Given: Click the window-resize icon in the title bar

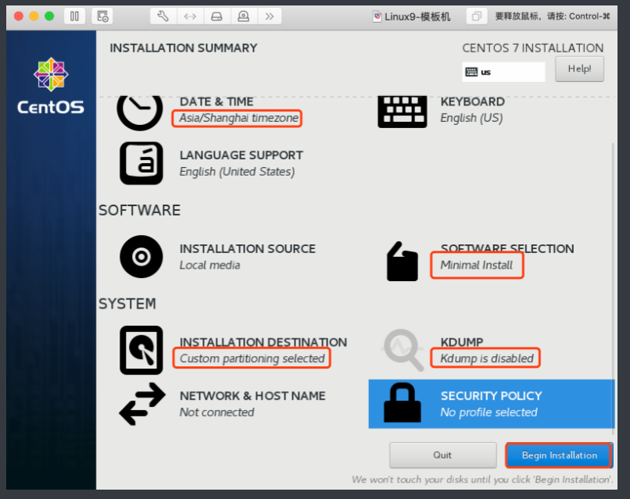Looking at the screenshot, I should (477, 16).
